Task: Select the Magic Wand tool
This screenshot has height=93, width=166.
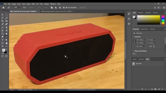Action: (6, 18)
